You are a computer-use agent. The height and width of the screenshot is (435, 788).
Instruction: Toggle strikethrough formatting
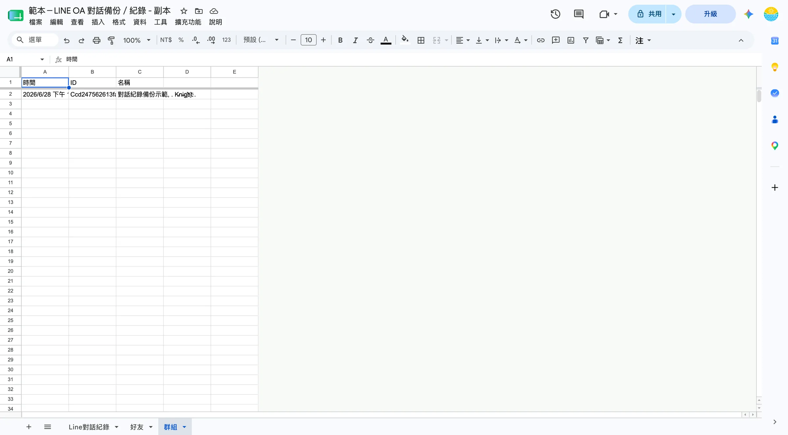[x=370, y=40]
